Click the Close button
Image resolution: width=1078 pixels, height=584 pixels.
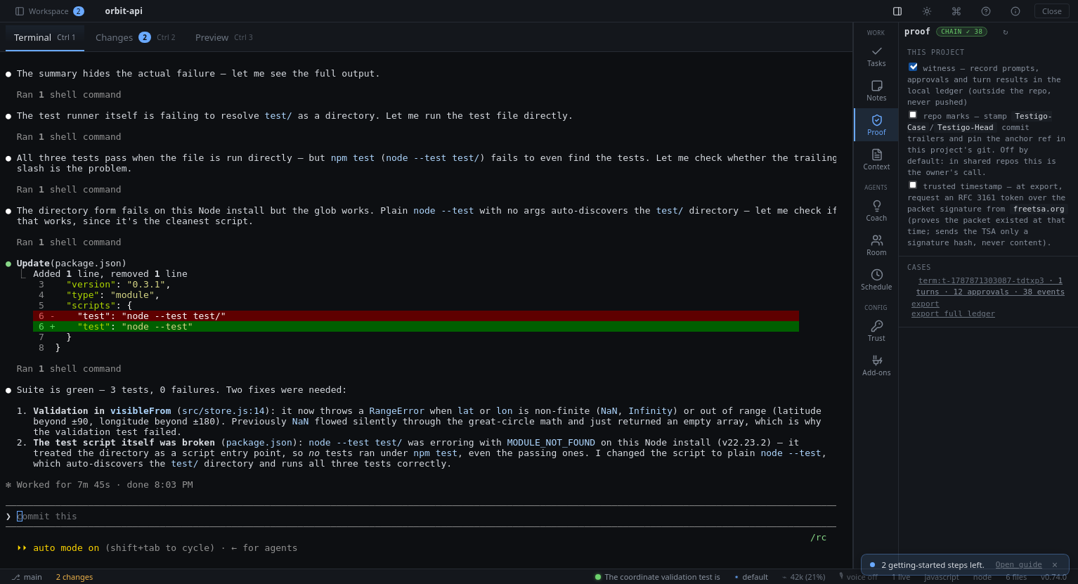(x=1051, y=11)
